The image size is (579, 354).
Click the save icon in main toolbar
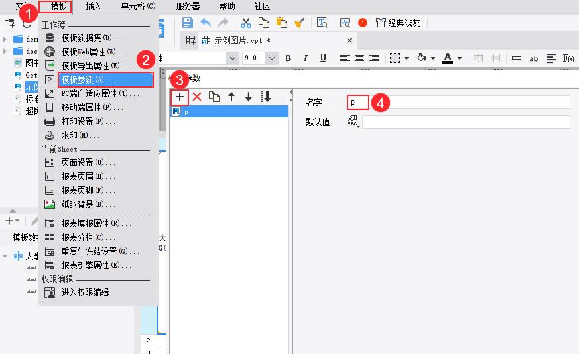click(x=188, y=23)
